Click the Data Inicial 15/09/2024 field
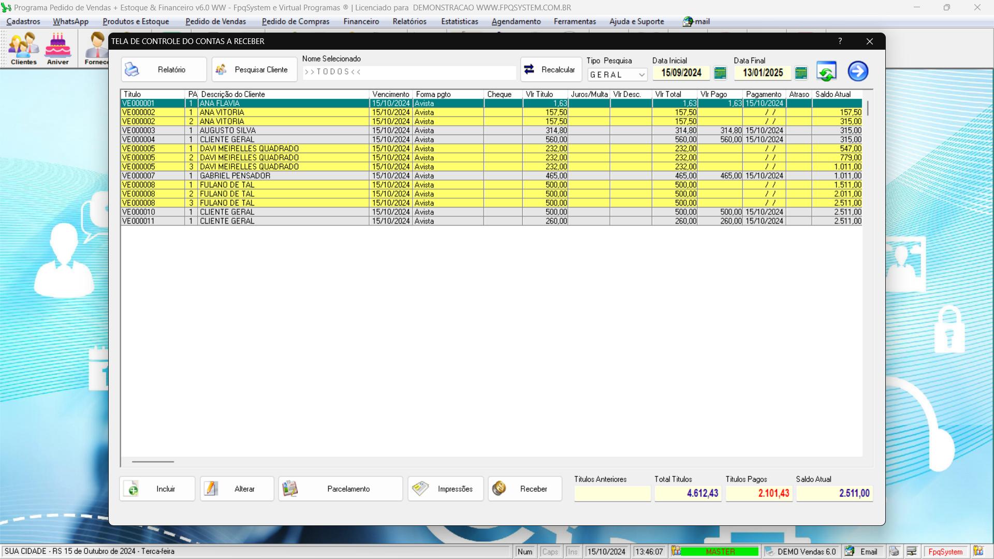The height and width of the screenshot is (559, 994). (x=681, y=73)
